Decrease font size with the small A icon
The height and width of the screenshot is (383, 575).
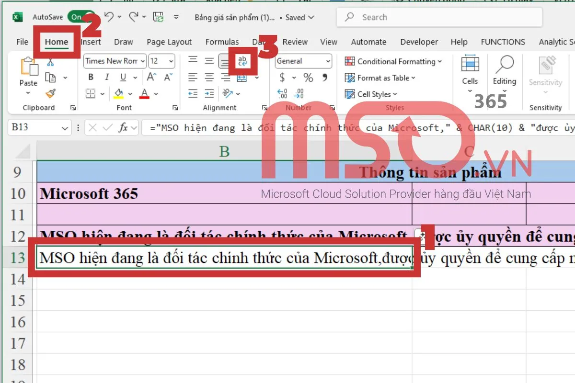[x=168, y=77]
